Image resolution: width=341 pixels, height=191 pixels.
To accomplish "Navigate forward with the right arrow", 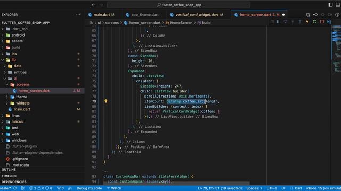I will [x=101, y=5].
